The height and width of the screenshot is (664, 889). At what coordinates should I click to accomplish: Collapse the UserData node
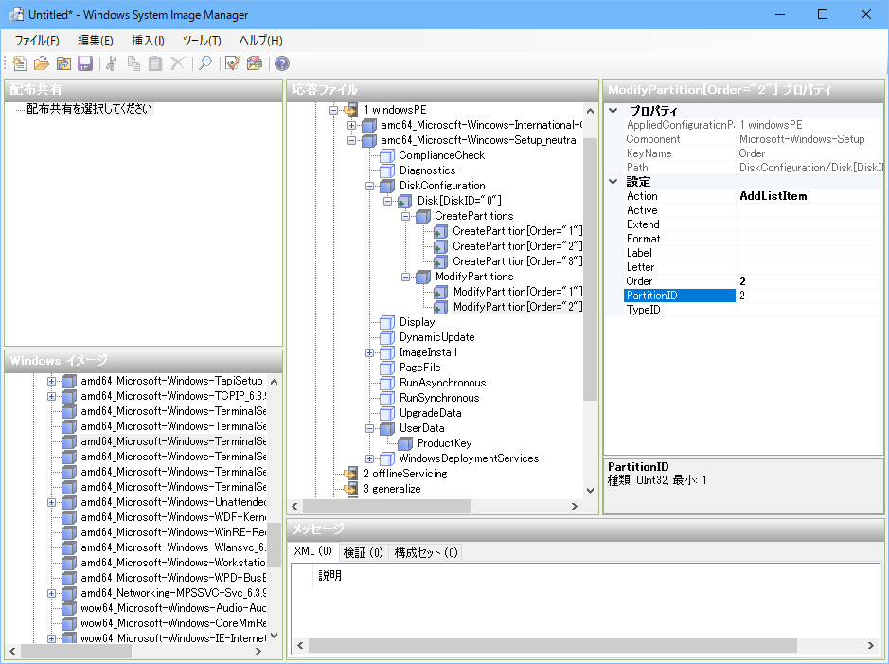(x=369, y=428)
